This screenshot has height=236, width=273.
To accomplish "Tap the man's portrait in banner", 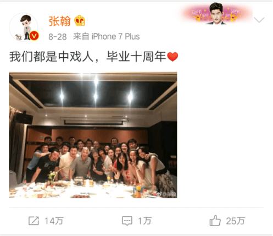I will click(216, 14).
